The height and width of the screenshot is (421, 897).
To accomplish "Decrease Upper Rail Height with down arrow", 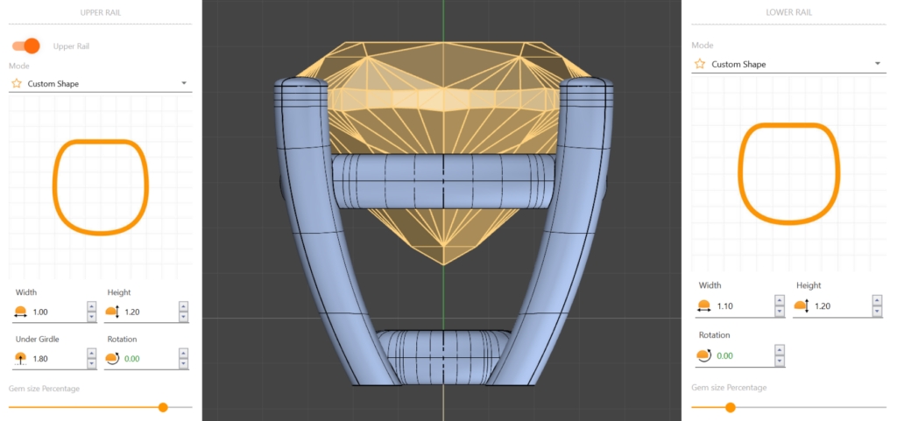I will pos(183,317).
